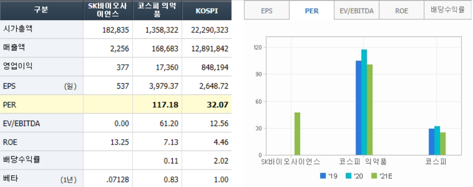This screenshot has width=473, height=187.
Task: Click the (1년) period label
Action: (68, 180)
